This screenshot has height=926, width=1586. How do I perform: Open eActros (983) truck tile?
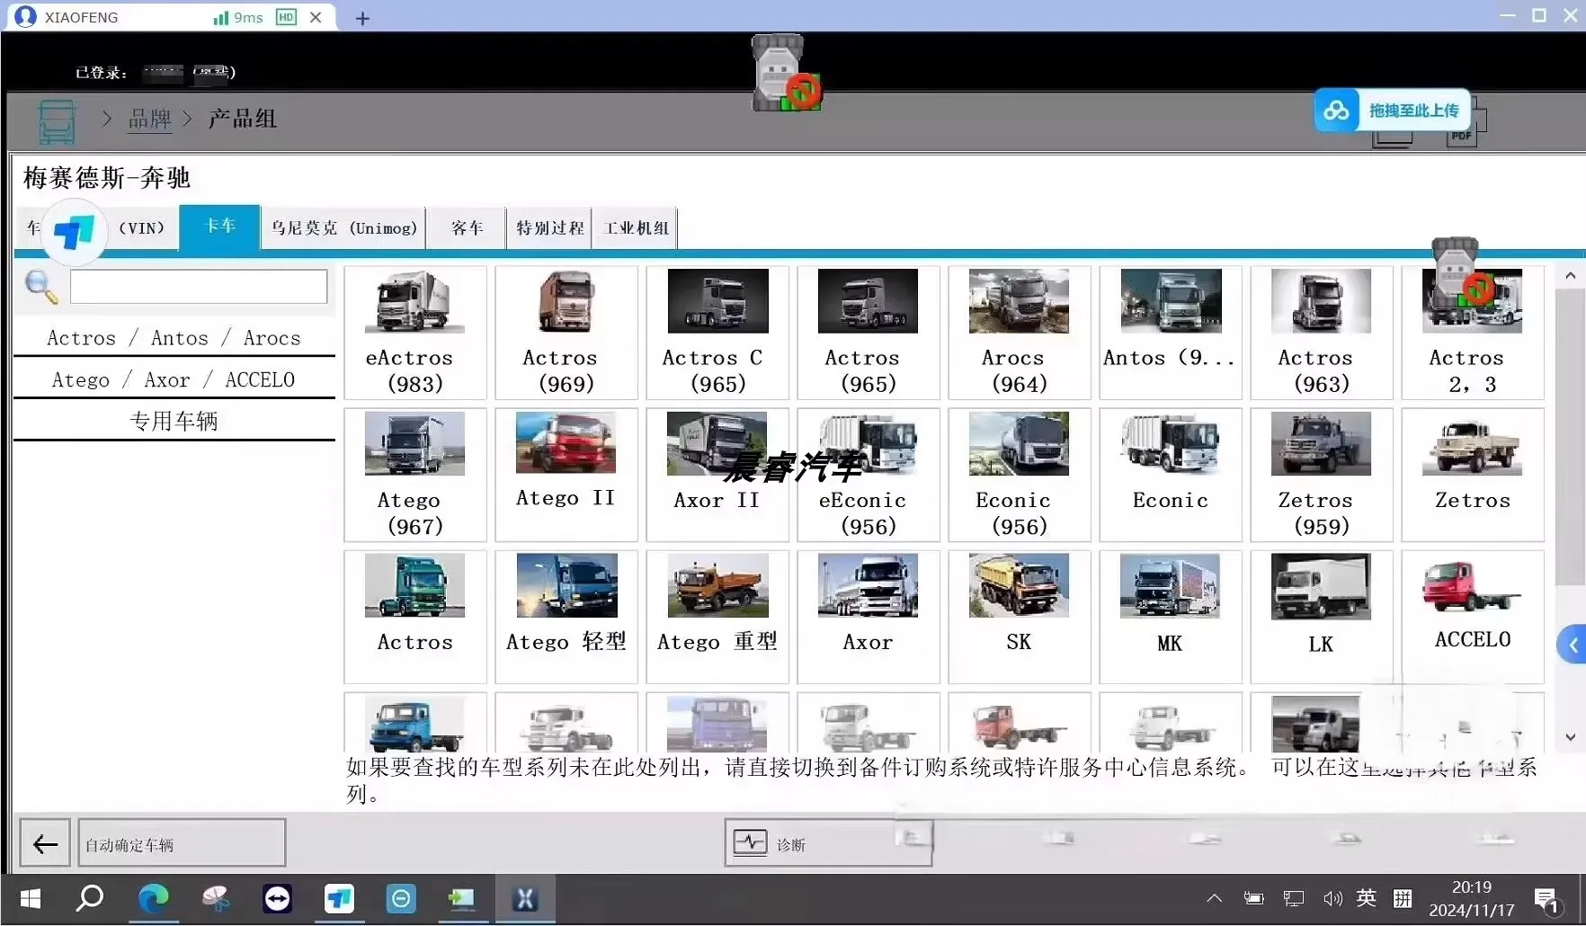tap(415, 333)
